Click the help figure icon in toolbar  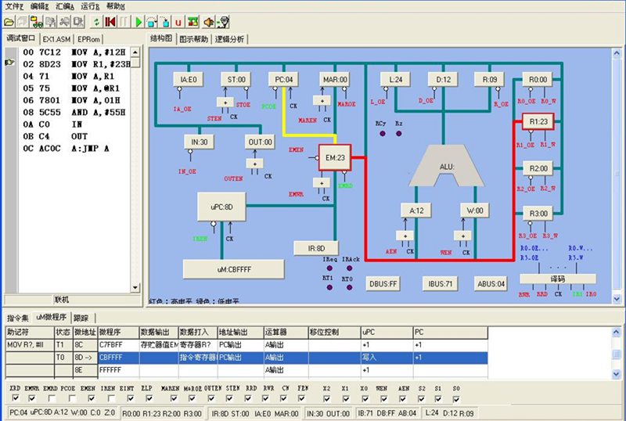(224, 22)
